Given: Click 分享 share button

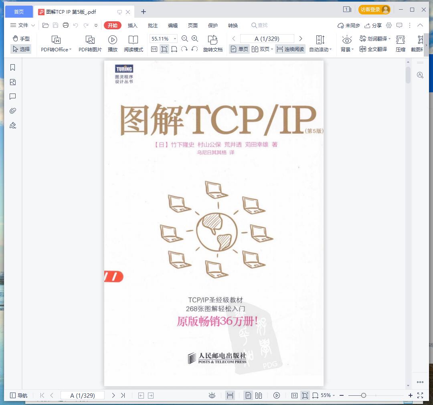Looking at the screenshot, I should coord(373,26).
